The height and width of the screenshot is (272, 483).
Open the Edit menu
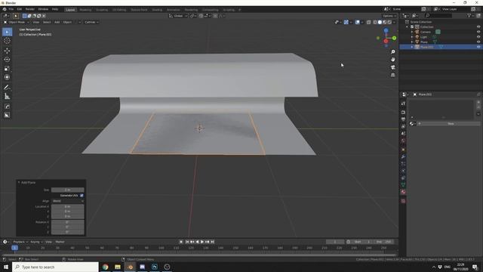pyautogui.click(x=20, y=9)
